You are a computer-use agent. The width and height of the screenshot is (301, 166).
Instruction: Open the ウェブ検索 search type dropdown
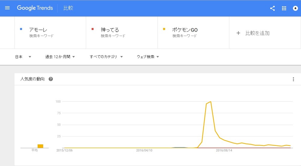click(148, 57)
